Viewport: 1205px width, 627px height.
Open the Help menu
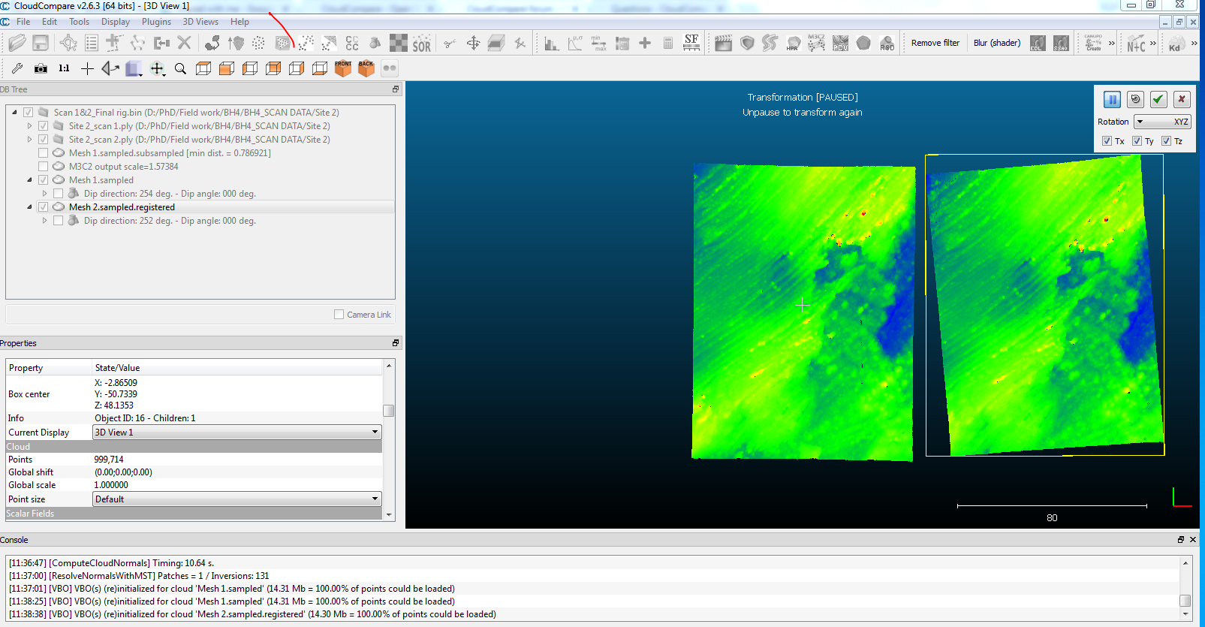[239, 22]
